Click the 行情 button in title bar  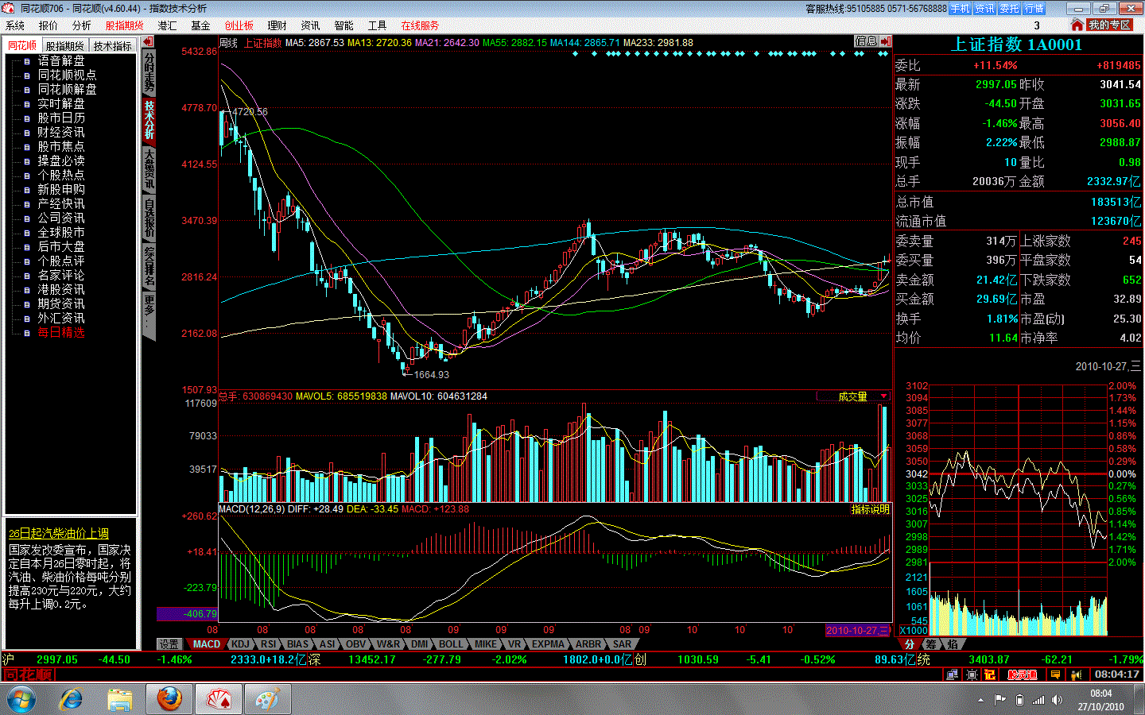pos(1034,9)
